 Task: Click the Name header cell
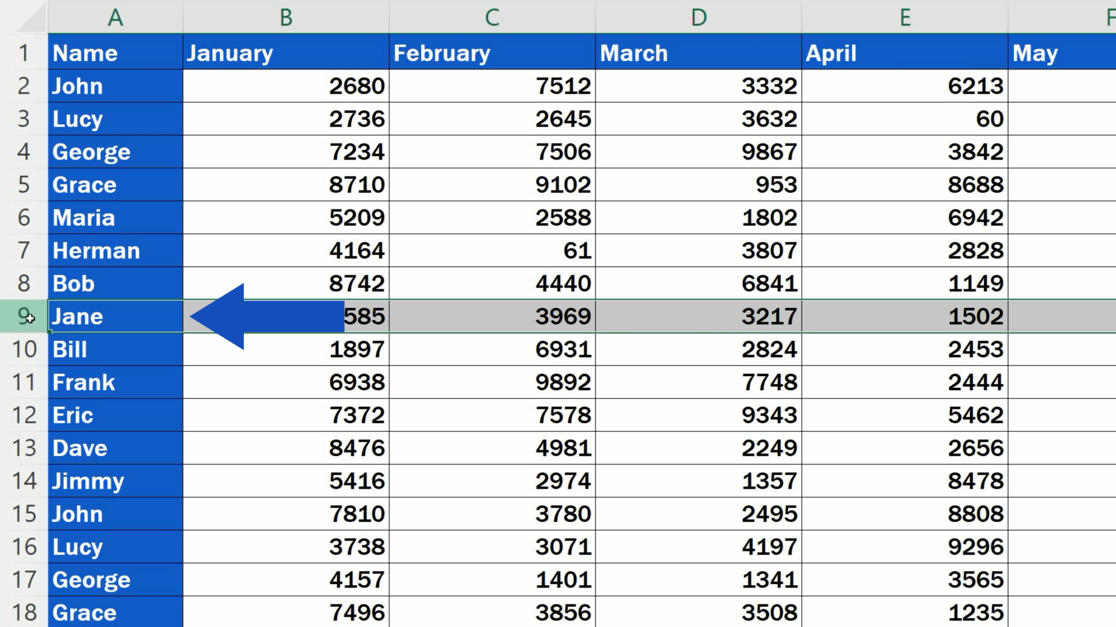tap(115, 53)
